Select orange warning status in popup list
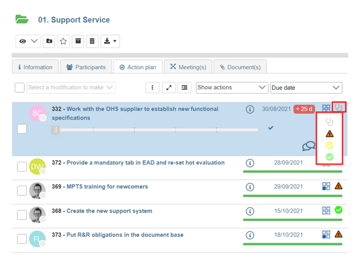Screen dimensions: 364x269 329,134
